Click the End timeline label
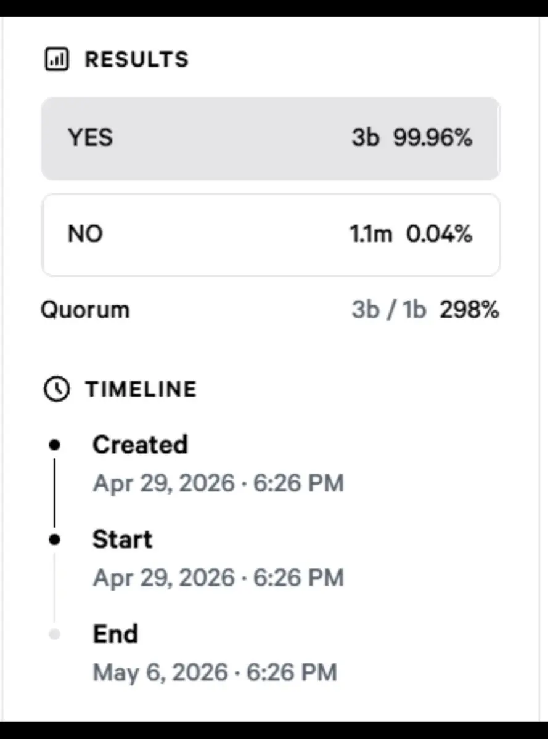Viewport: 548px width, 739px height. tap(115, 634)
